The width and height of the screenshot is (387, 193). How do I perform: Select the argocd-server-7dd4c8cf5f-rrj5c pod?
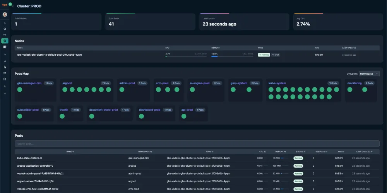[x=197, y=181]
